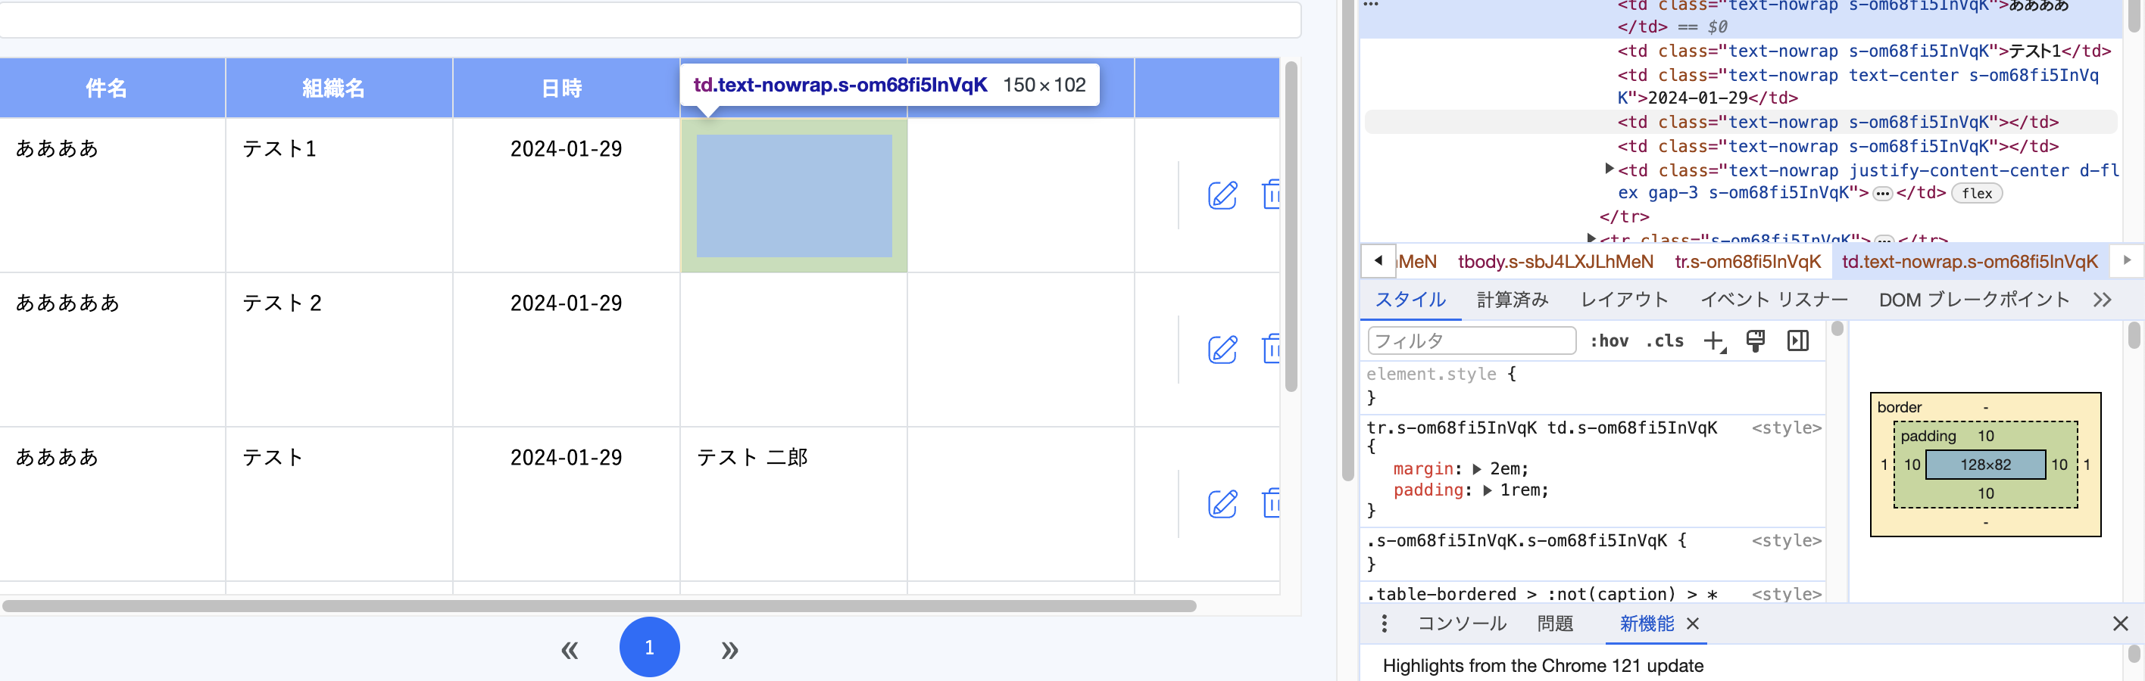Click the テスト 二郎 cell
Screen dimensions: 2145x681
(794, 504)
